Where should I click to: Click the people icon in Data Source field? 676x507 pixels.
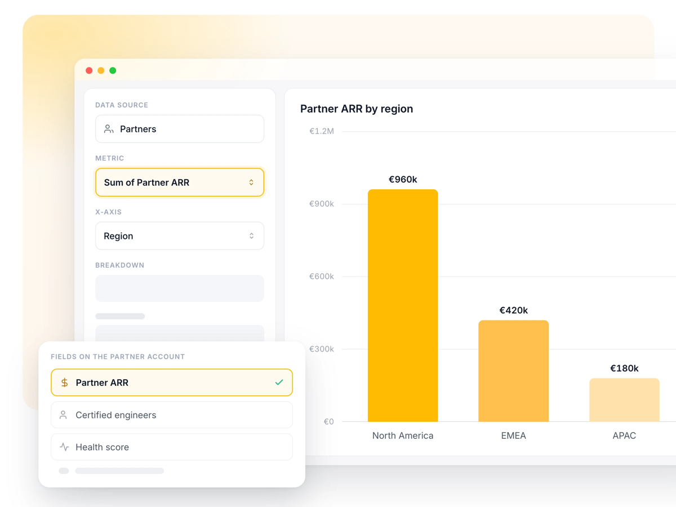point(109,129)
